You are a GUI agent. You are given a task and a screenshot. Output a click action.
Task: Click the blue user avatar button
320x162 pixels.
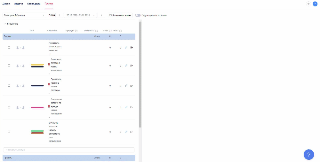315,4
